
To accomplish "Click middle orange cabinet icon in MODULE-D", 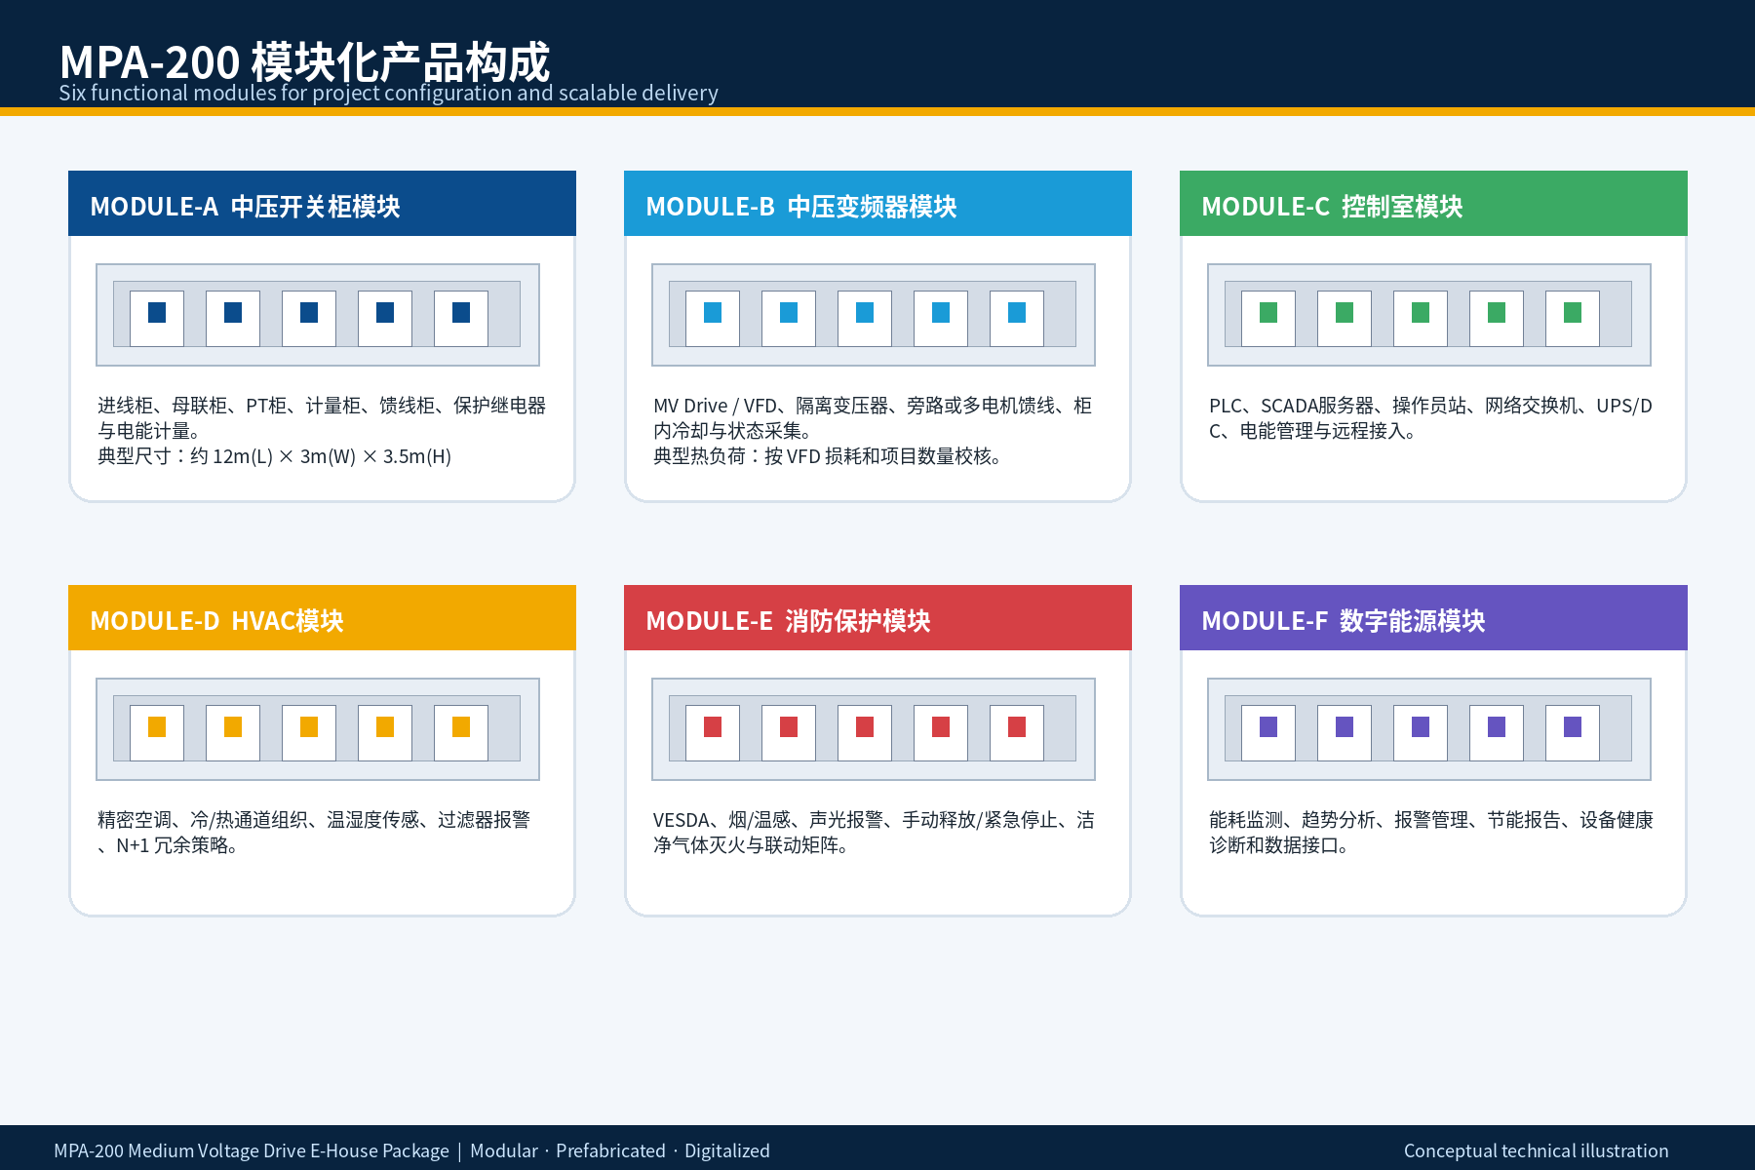I will click(x=309, y=732).
